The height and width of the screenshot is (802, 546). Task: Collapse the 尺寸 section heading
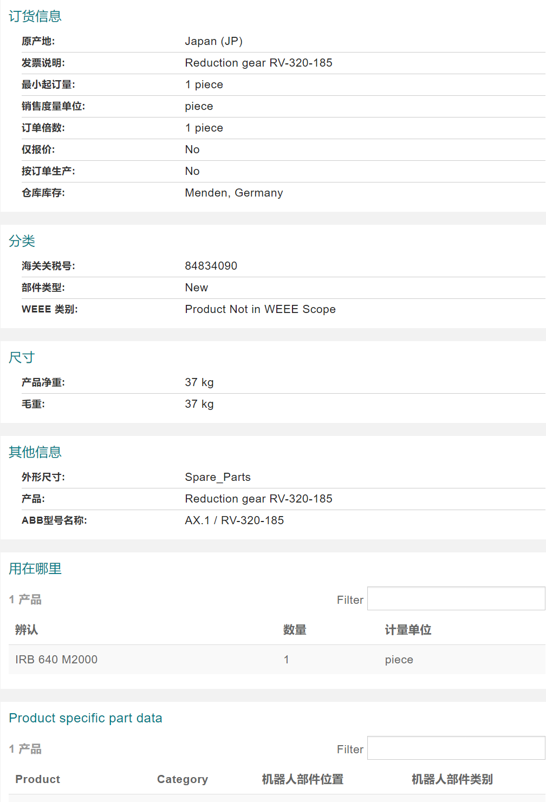pos(22,357)
